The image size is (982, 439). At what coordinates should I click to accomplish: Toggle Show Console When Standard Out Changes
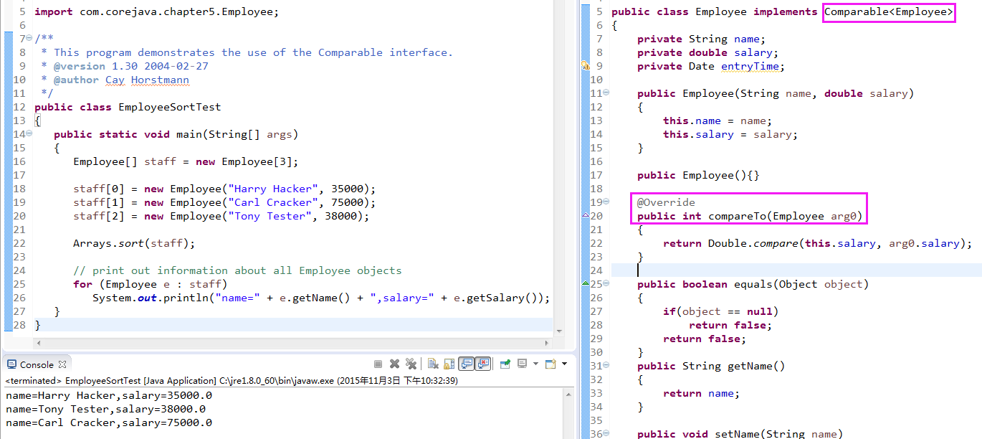point(466,364)
